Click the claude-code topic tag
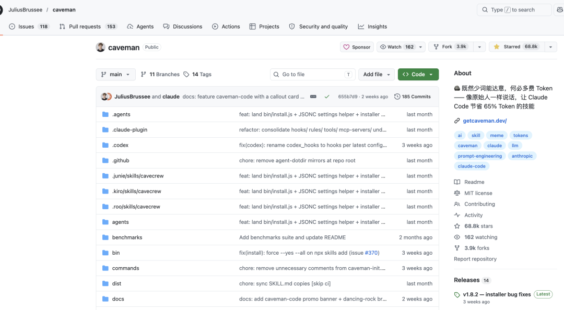 472,166
